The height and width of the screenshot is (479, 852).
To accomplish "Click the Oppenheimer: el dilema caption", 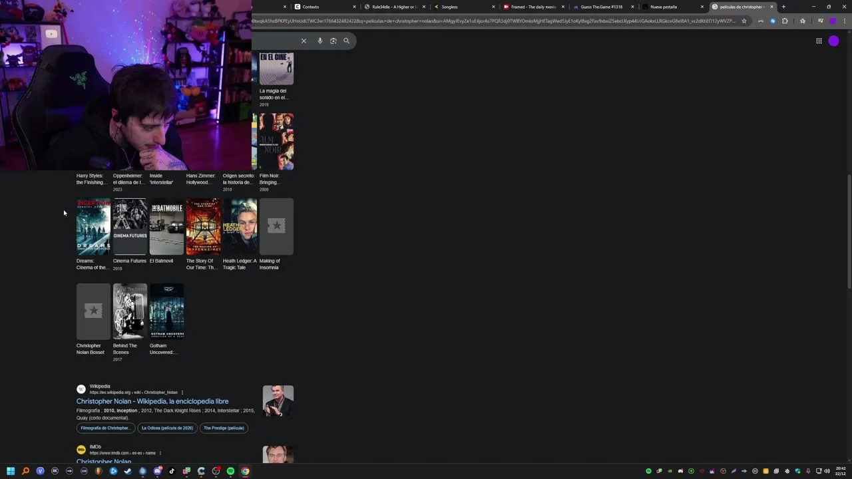I will tap(128, 179).
